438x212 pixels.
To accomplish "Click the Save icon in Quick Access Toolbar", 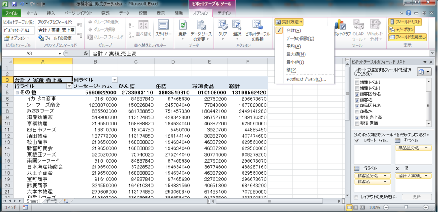I will point(14,4).
